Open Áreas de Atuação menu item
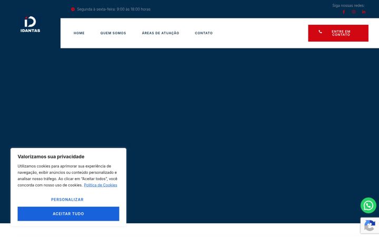 [x=161, y=33]
